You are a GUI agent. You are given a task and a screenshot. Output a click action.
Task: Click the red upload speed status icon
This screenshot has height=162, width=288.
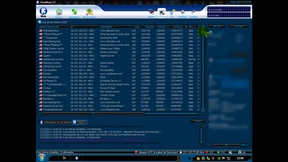click(207, 152)
